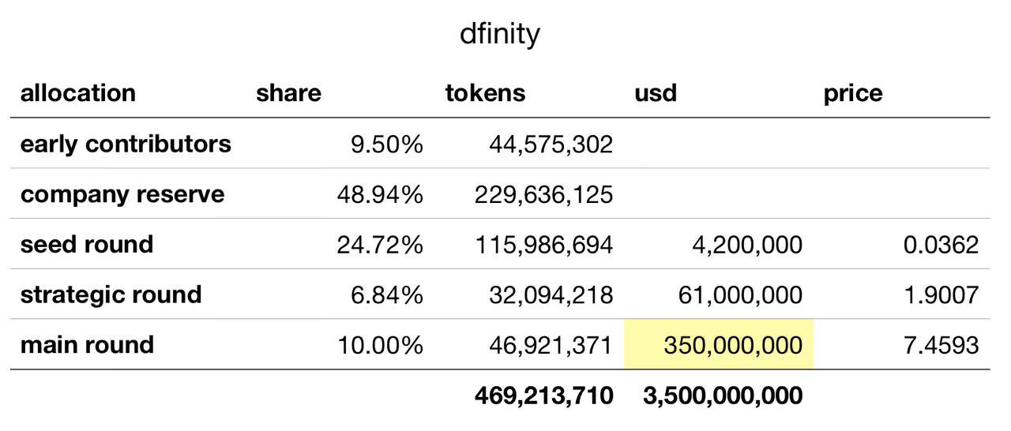This screenshot has width=1011, height=431.
Task: Select the 'strategic round' row label
Action: click(111, 295)
